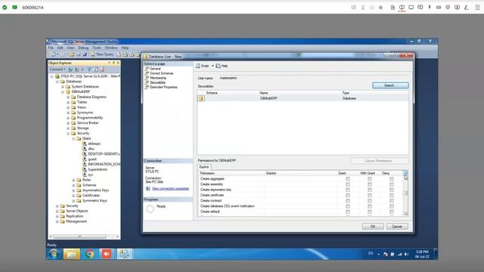Click the database icon in the DBMultiERP securable row
The height and width of the screenshot is (272, 484).
click(x=201, y=98)
